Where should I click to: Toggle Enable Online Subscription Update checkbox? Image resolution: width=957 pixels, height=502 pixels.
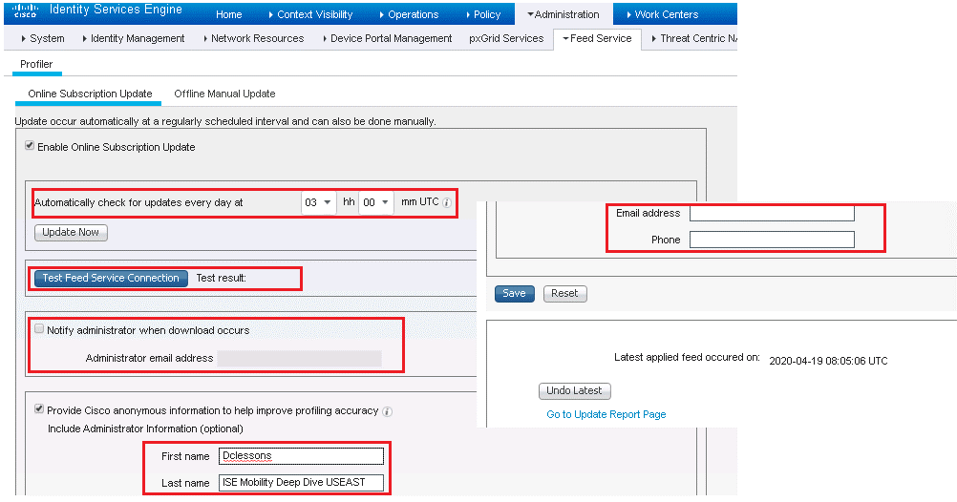point(30,146)
